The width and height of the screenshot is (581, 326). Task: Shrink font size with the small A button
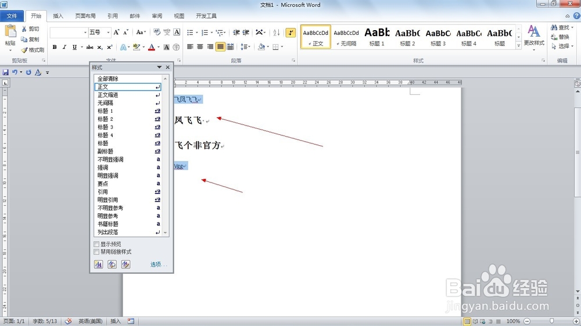pos(125,32)
